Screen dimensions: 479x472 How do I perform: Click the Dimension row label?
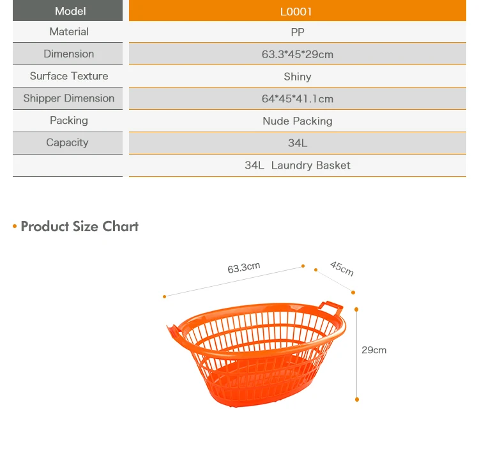(69, 54)
